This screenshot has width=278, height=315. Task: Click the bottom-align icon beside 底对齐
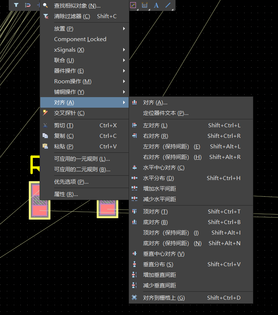click(134, 222)
